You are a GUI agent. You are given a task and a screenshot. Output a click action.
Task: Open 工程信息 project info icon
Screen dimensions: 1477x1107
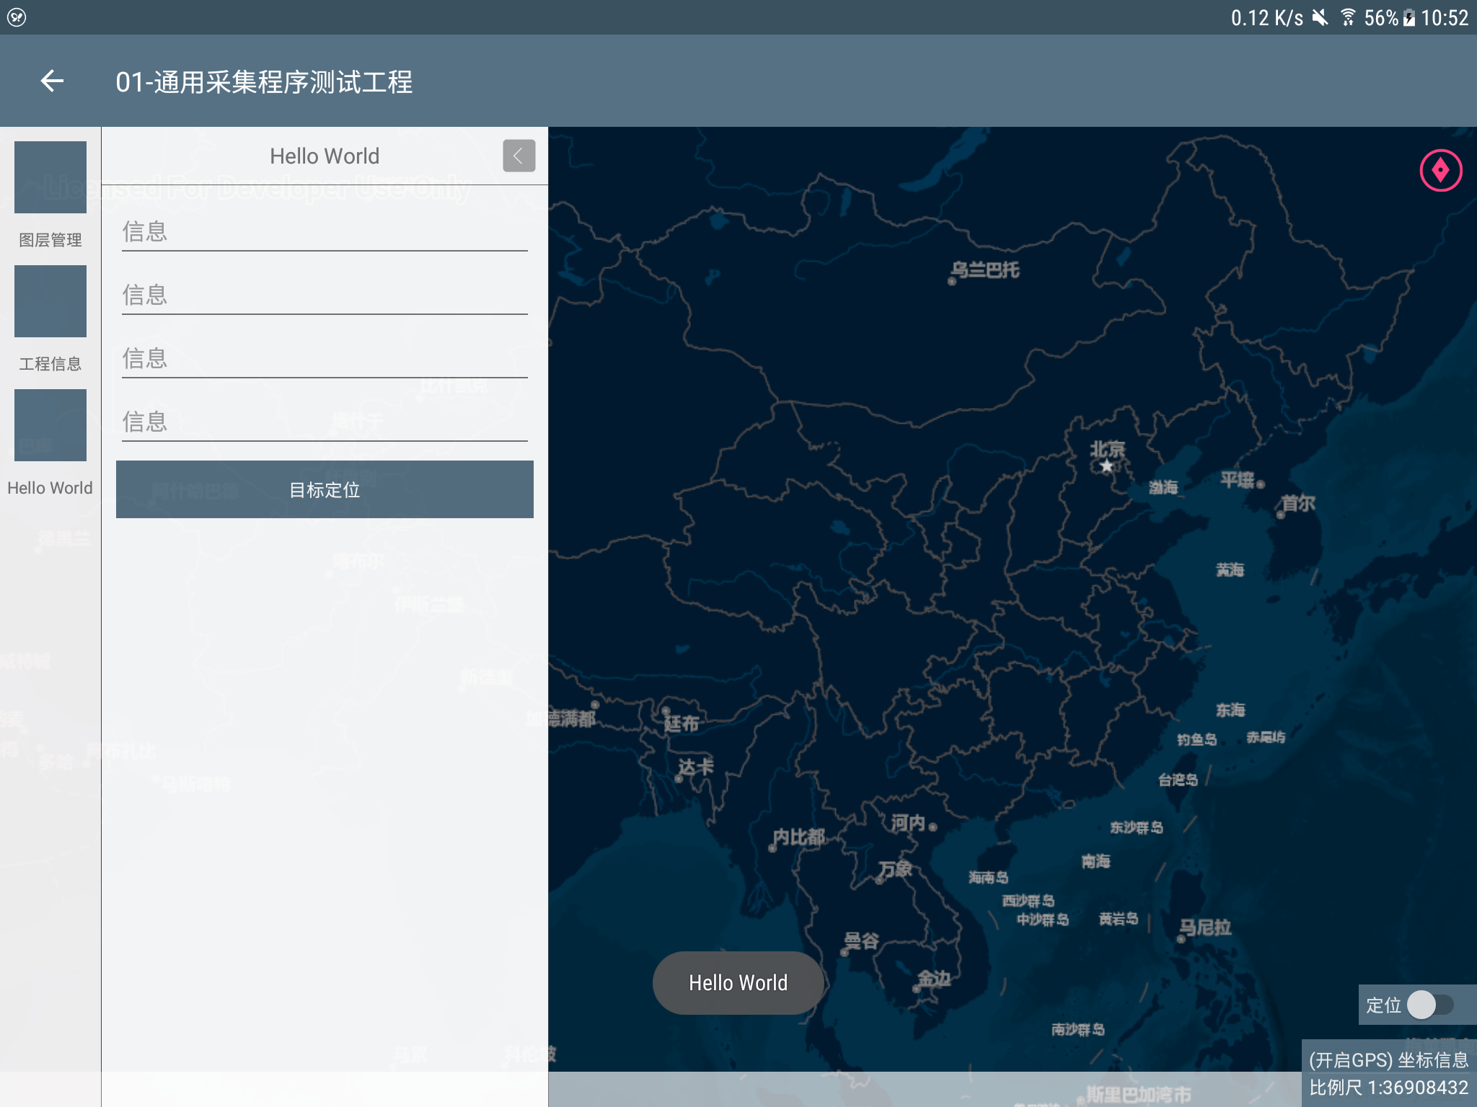pyautogui.click(x=50, y=301)
